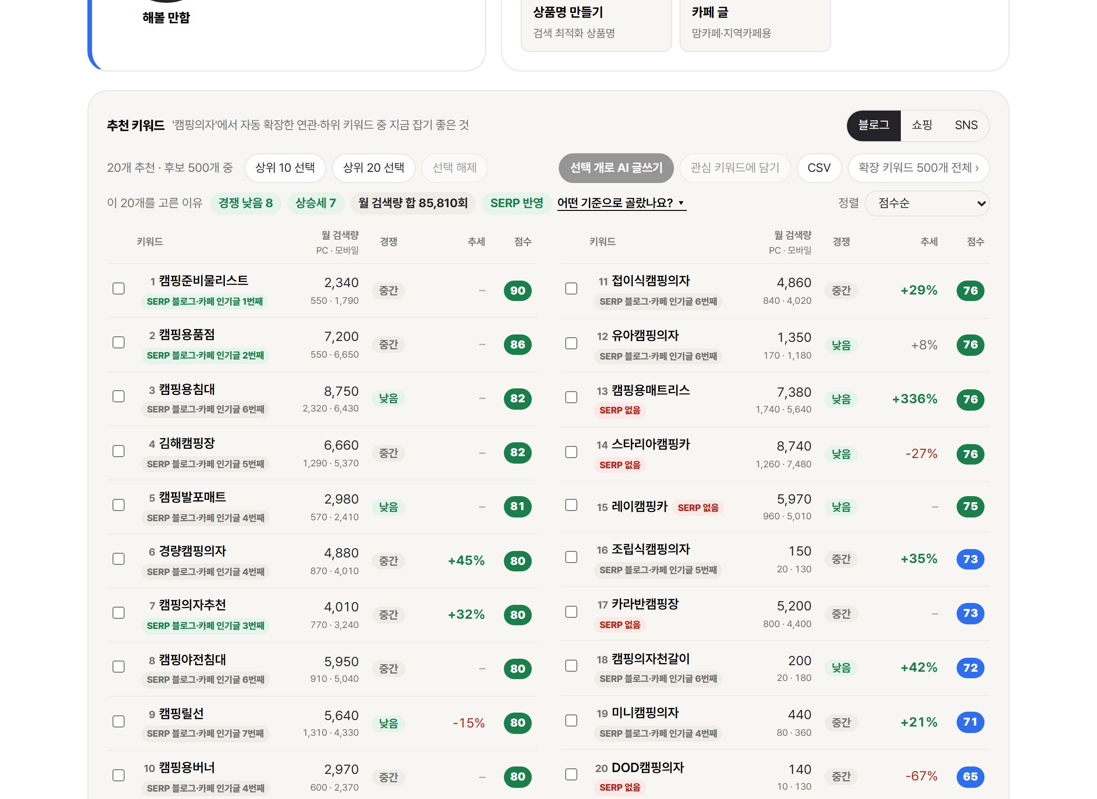Check the 미니캠핑의자 row box
The image size is (1097, 799).
pos(571,720)
